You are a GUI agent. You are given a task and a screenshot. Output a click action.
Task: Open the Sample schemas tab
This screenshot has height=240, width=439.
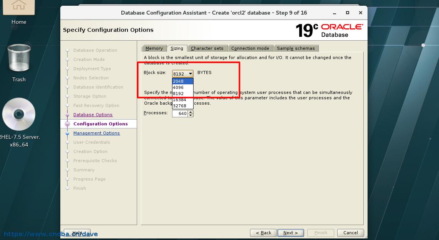(x=296, y=48)
